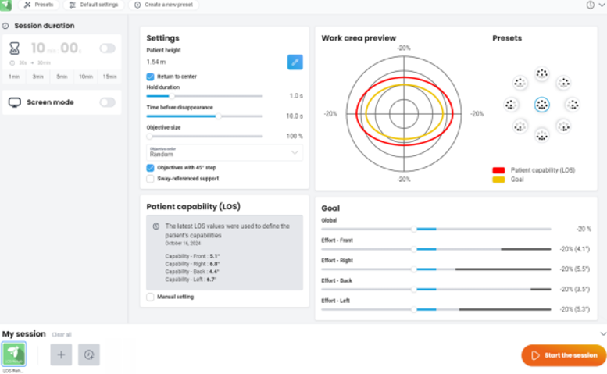The height and width of the screenshot is (374, 607).
Task: Select the bottom preset in the Presets circle
Action: pos(541,134)
